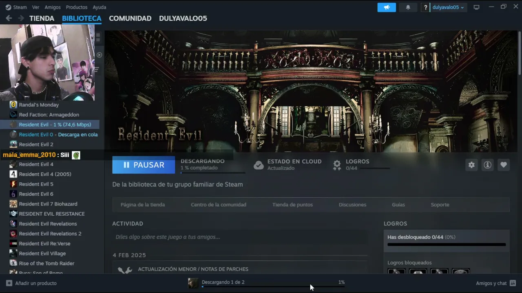Click the Randal's Monday game icon
This screenshot has height=293, width=522.
tap(13, 105)
